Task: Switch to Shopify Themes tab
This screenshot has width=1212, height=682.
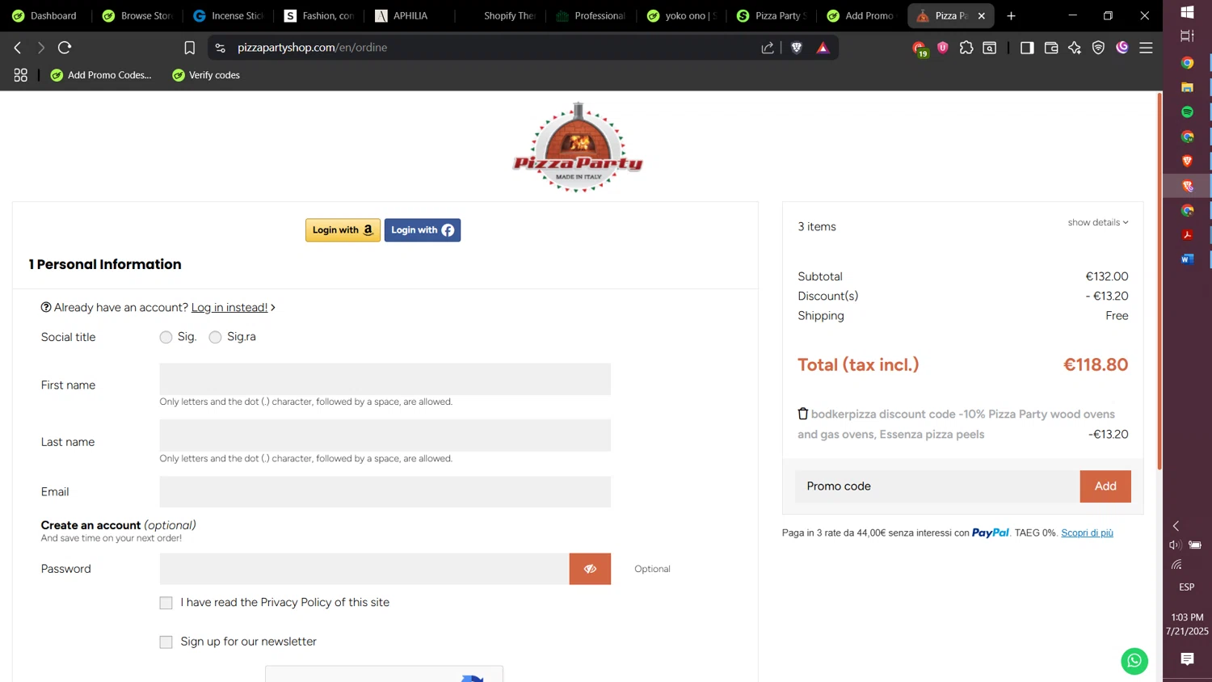Action: click(501, 15)
